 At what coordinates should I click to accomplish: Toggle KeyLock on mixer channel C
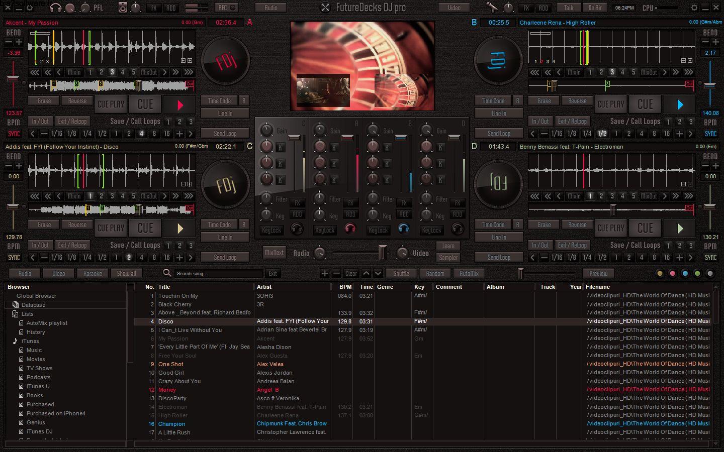coord(271,230)
